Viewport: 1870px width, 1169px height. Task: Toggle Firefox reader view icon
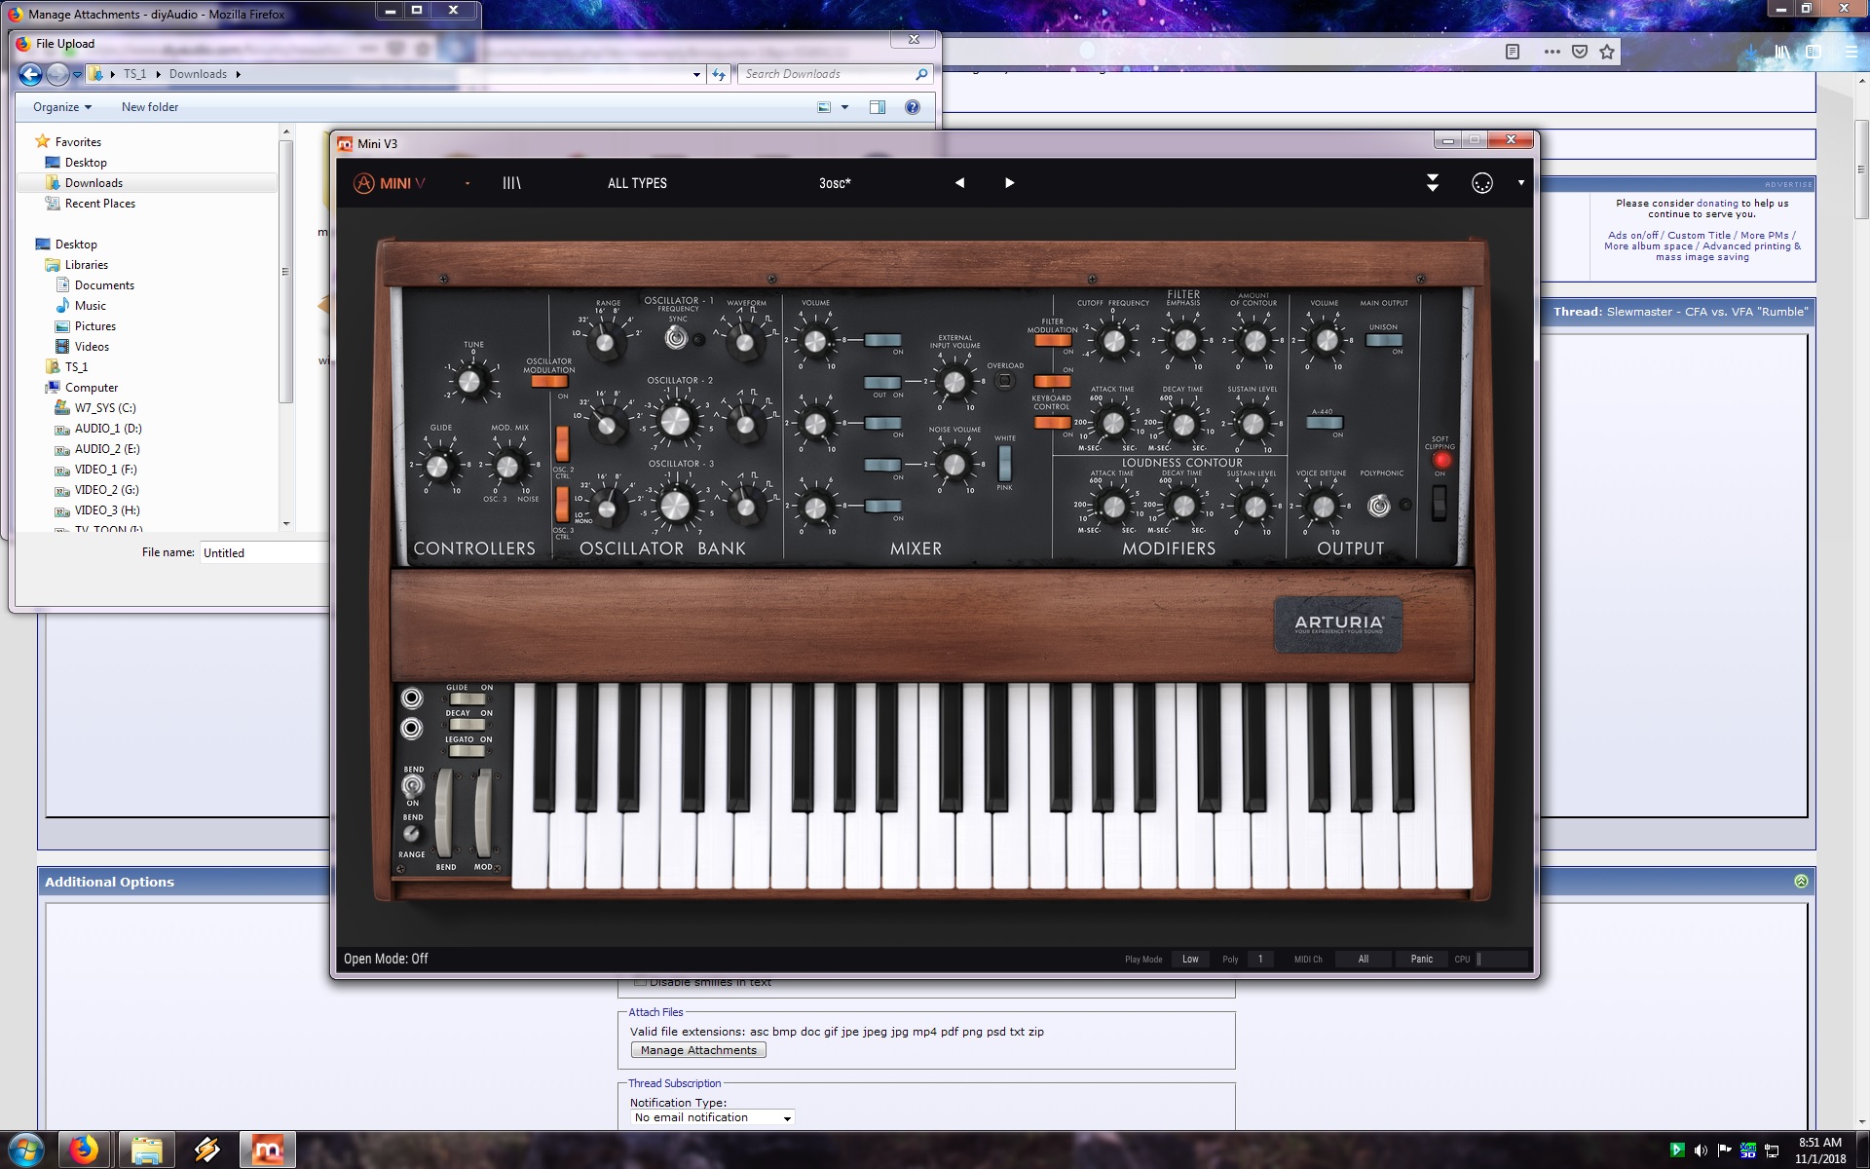point(1513,52)
